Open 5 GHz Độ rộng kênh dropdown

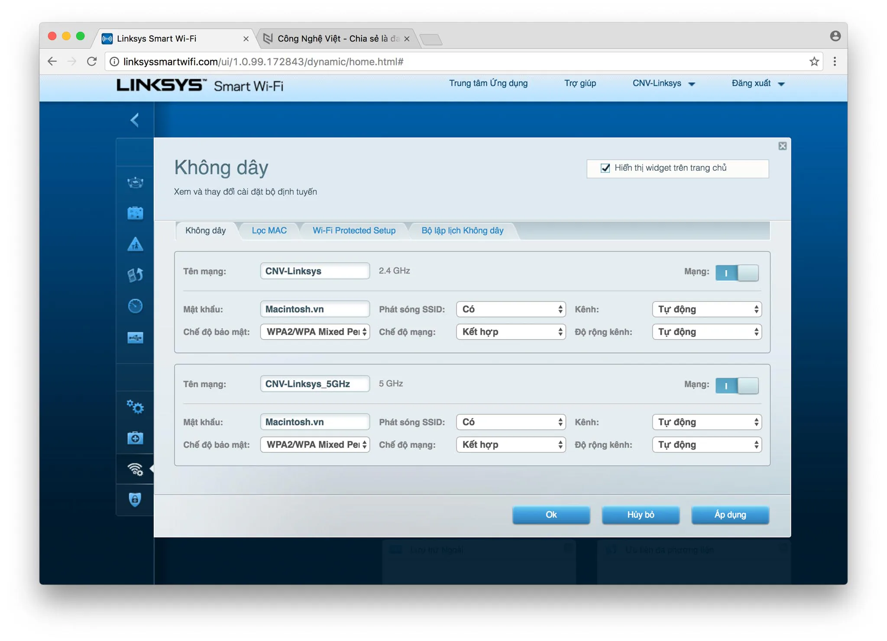[x=707, y=445]
